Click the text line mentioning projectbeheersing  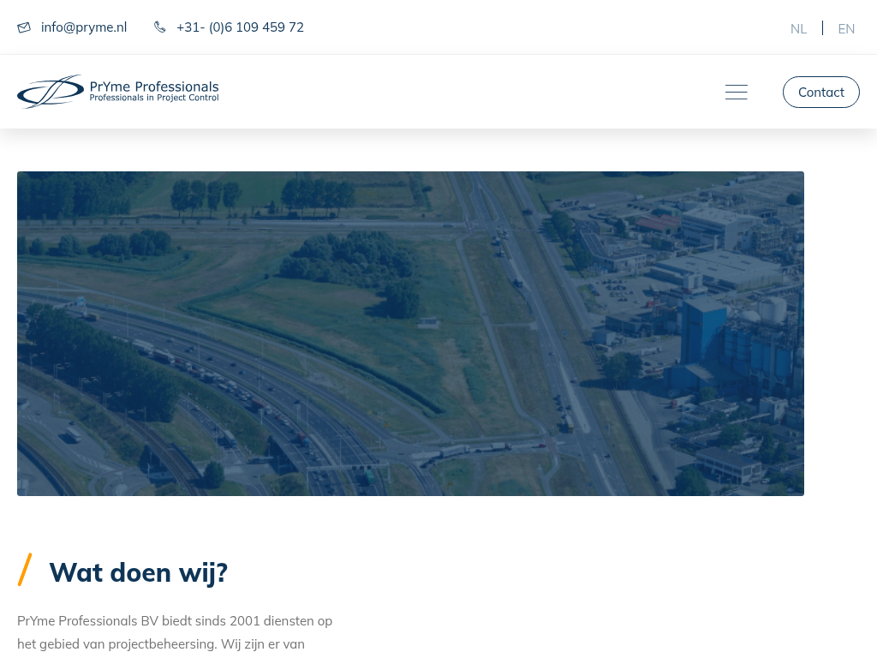(x=161, y=643)
